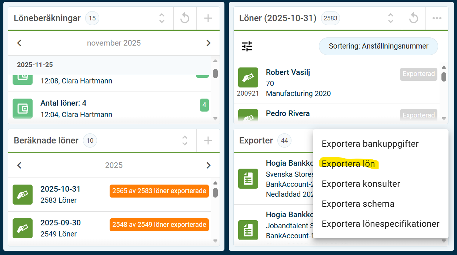The width and height of the screenshot is (457, 255).
Task: Click the Sortering: Anställningsnummer button
Action: [378, 46]
